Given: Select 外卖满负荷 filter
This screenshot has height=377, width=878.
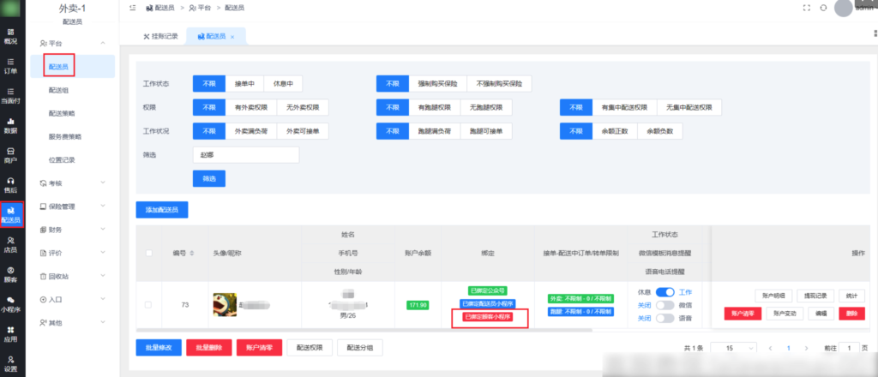Looking at the screenshot, I should tap(251, 131).
